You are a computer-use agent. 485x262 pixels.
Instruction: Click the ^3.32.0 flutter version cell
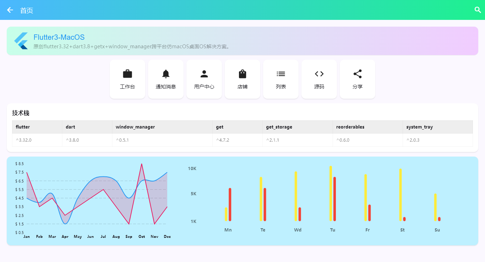click(x=24, y=140)
